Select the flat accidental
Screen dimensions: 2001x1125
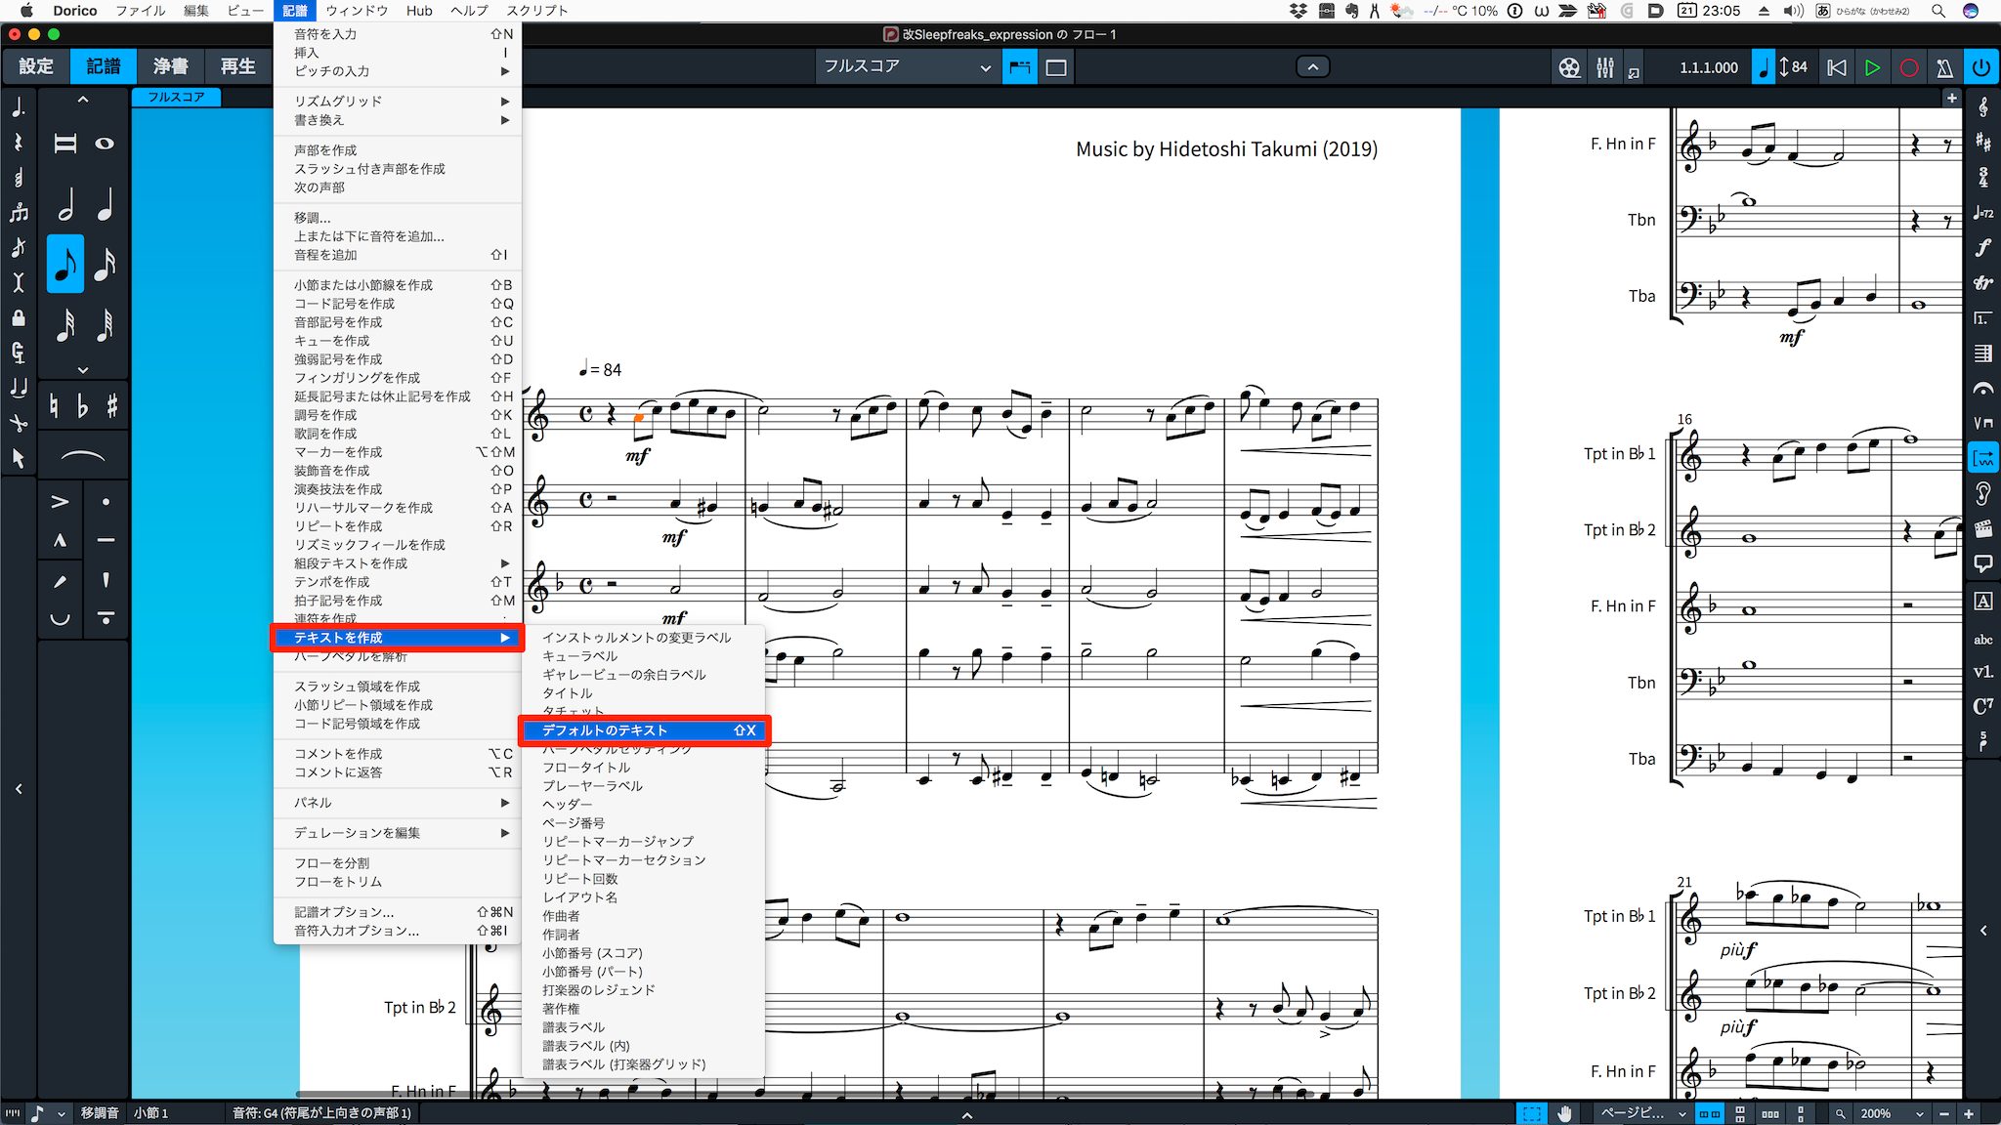[83, 405]
